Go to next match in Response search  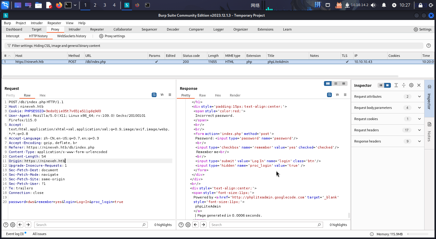point(203,225)
